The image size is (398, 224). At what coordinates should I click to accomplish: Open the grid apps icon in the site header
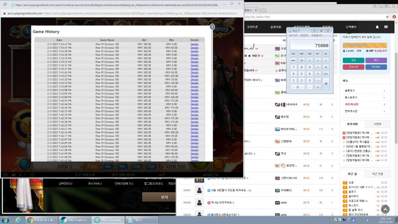point(386,27)
